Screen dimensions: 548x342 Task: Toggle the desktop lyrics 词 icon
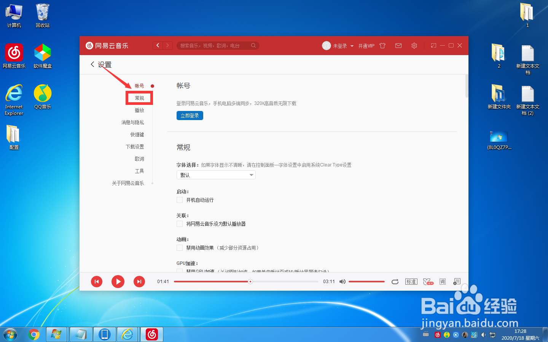pyautogui.click(x=443, y=282)
